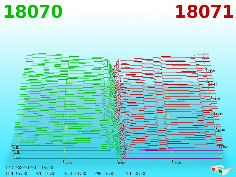The image size is (236, 177).
Task: Click the 14:20 time axis marker
Action: (x=216, y=99)
